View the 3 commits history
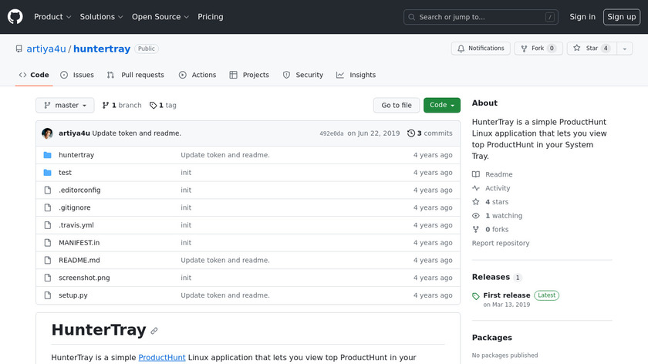 [430, 133]
